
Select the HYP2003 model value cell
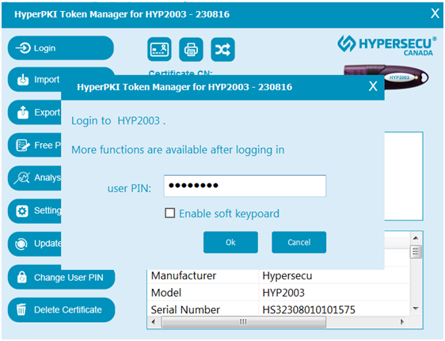(x=283, y=293)
